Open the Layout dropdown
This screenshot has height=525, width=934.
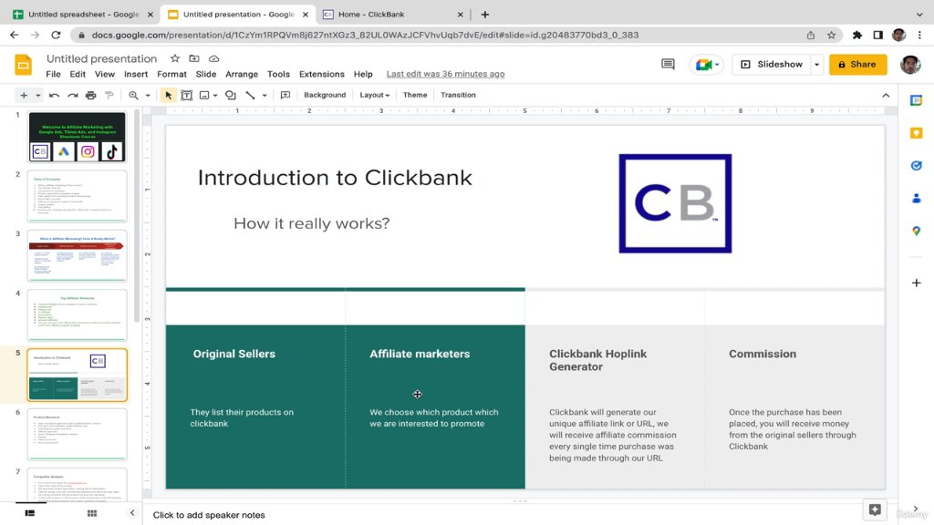[x=374, y=95]
